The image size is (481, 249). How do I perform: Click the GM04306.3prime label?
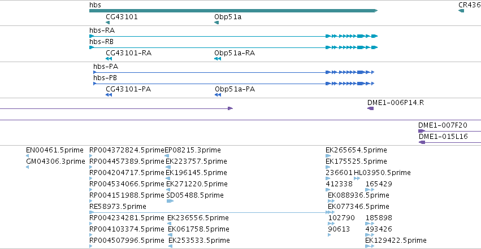click(x=55, y=161)
